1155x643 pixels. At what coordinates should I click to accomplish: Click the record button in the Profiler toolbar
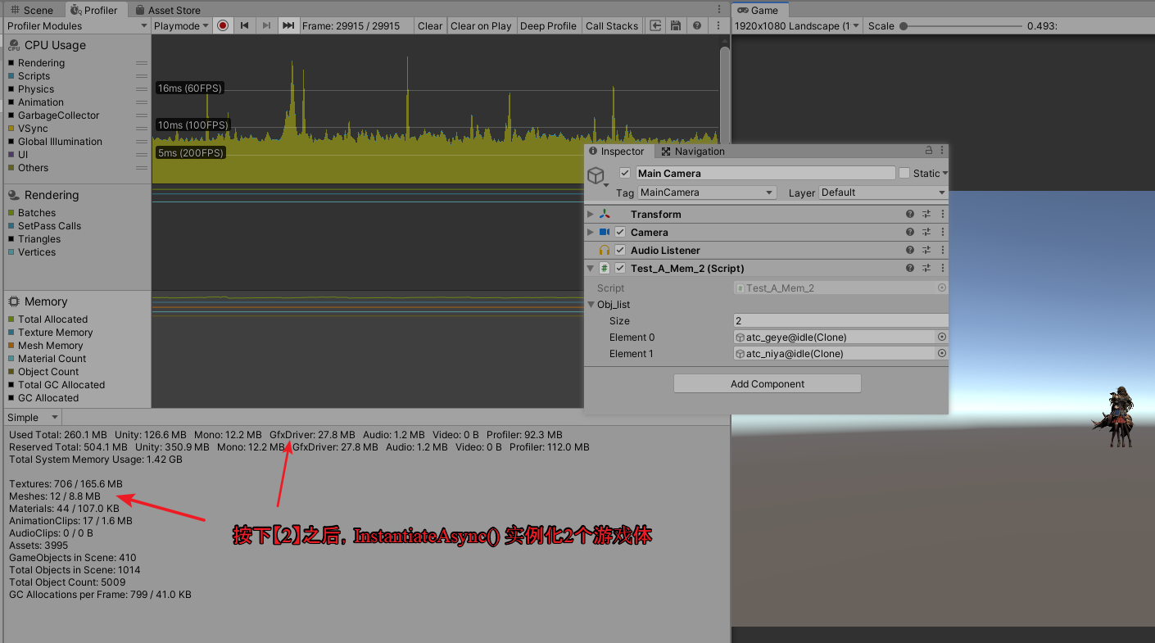point(222,25)
